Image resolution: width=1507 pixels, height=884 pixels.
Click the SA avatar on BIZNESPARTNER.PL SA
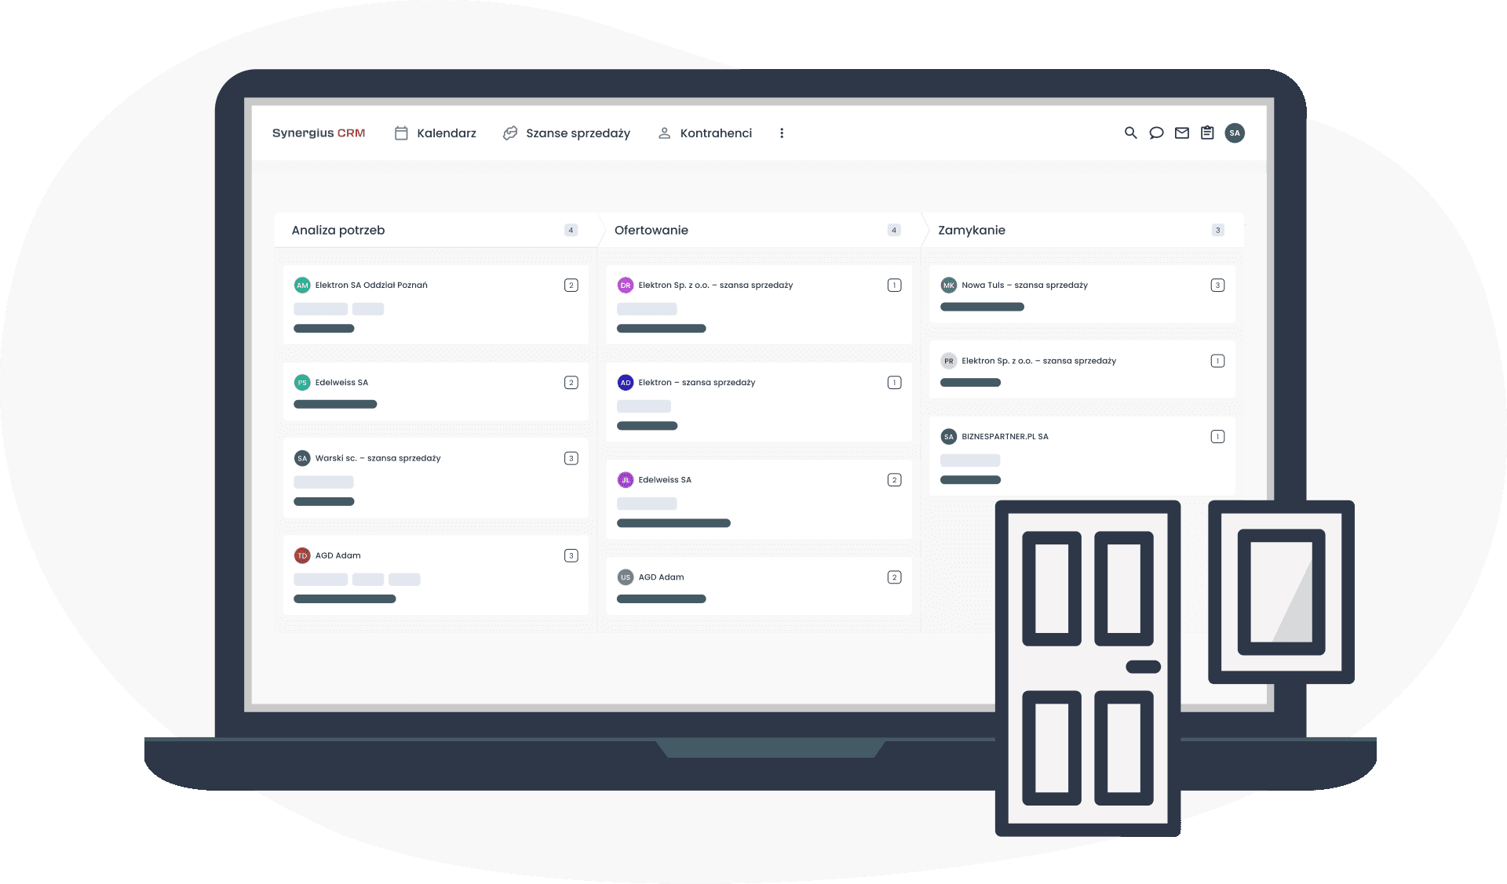[949, 437]
